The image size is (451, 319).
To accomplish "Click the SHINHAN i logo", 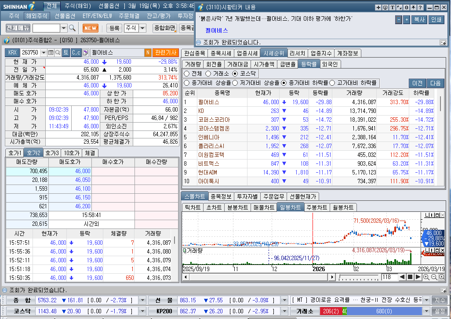I will coord(19,6).
